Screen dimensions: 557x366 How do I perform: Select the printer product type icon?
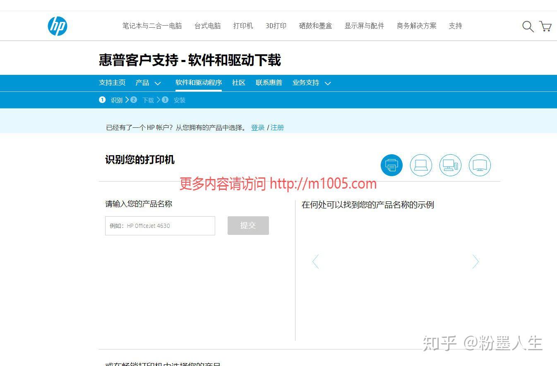[391, 165]
